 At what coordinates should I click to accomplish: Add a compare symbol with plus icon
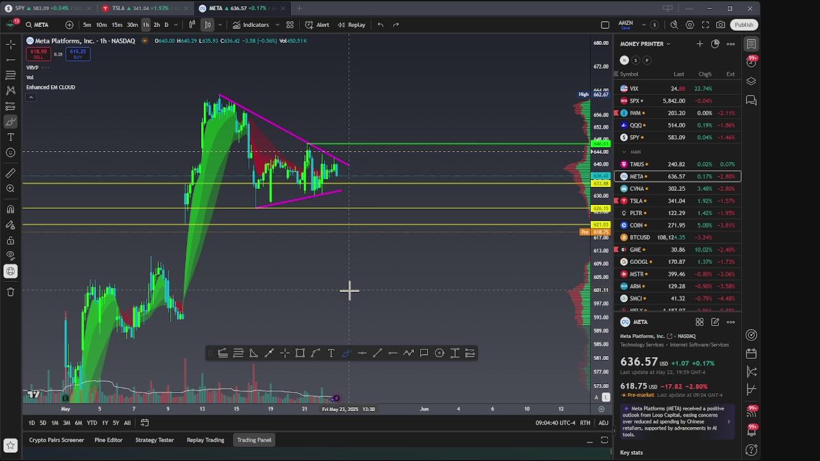coord(69,25)
